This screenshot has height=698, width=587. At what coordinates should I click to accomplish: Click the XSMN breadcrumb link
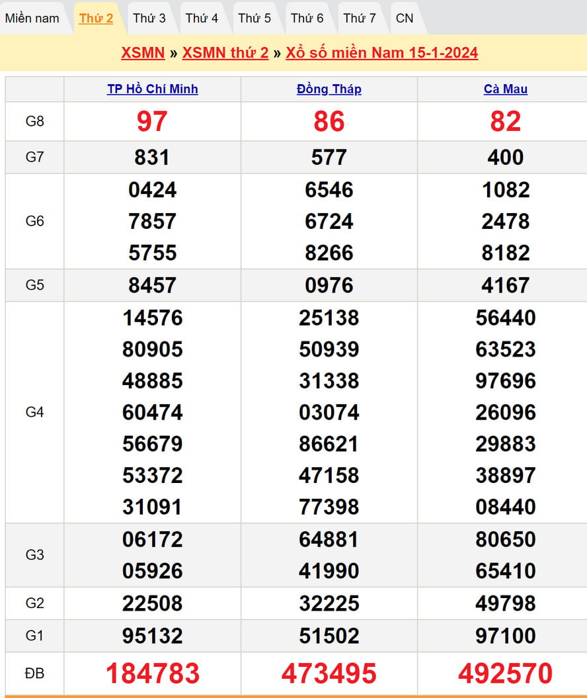point(143,53)
